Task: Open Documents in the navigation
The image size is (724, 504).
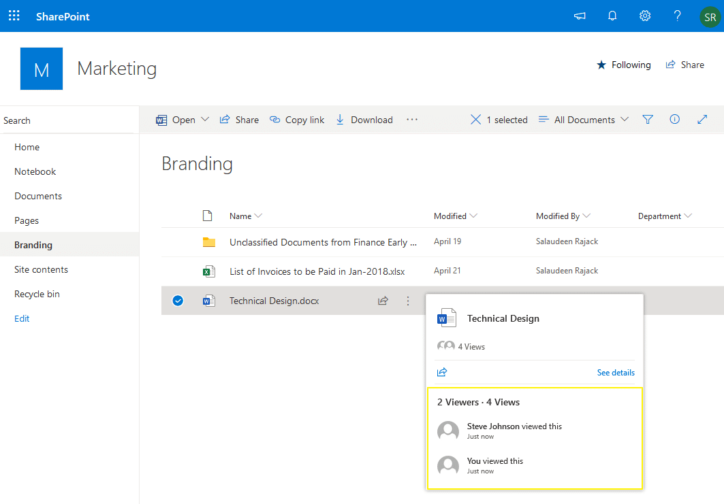Action: pyautogui.click(x=38, y=196)
